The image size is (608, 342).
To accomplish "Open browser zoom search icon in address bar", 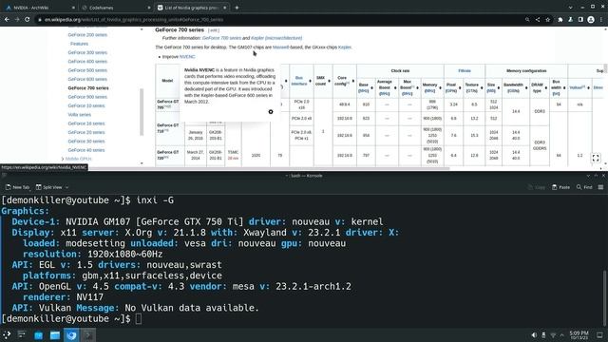I will [x=527, y=19].
